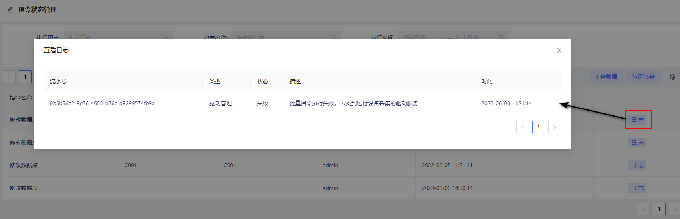Click the 4 条数据 count label
The width and height of the screenshot is (680, 219).
point(606,77)
